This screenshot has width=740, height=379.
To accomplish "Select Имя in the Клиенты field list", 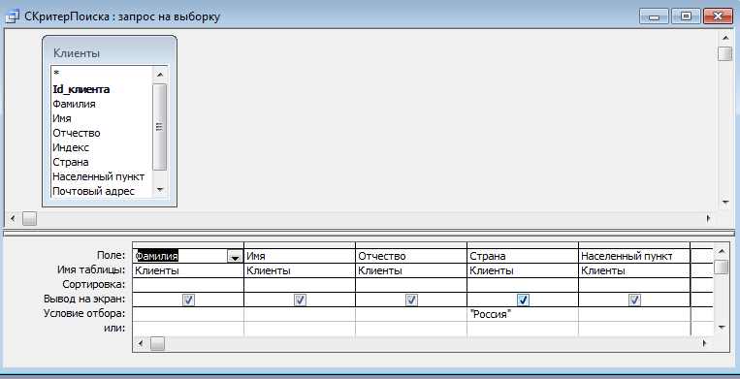I will 102,118.
